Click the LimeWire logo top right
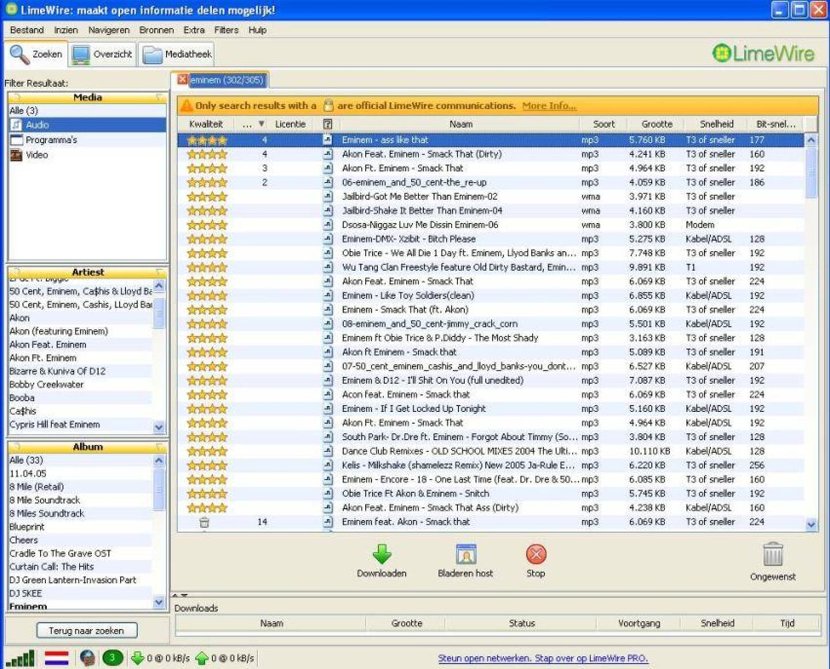The height and width of the screenshot is (669, 830). 764,52
